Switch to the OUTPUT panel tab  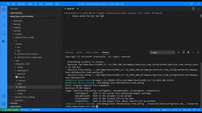[x=79, y=52]
